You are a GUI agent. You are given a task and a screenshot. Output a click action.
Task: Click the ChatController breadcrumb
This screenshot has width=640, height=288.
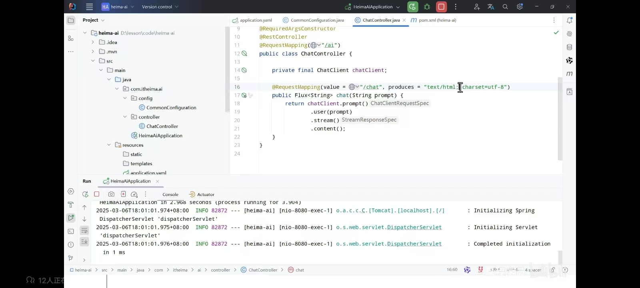259,270
